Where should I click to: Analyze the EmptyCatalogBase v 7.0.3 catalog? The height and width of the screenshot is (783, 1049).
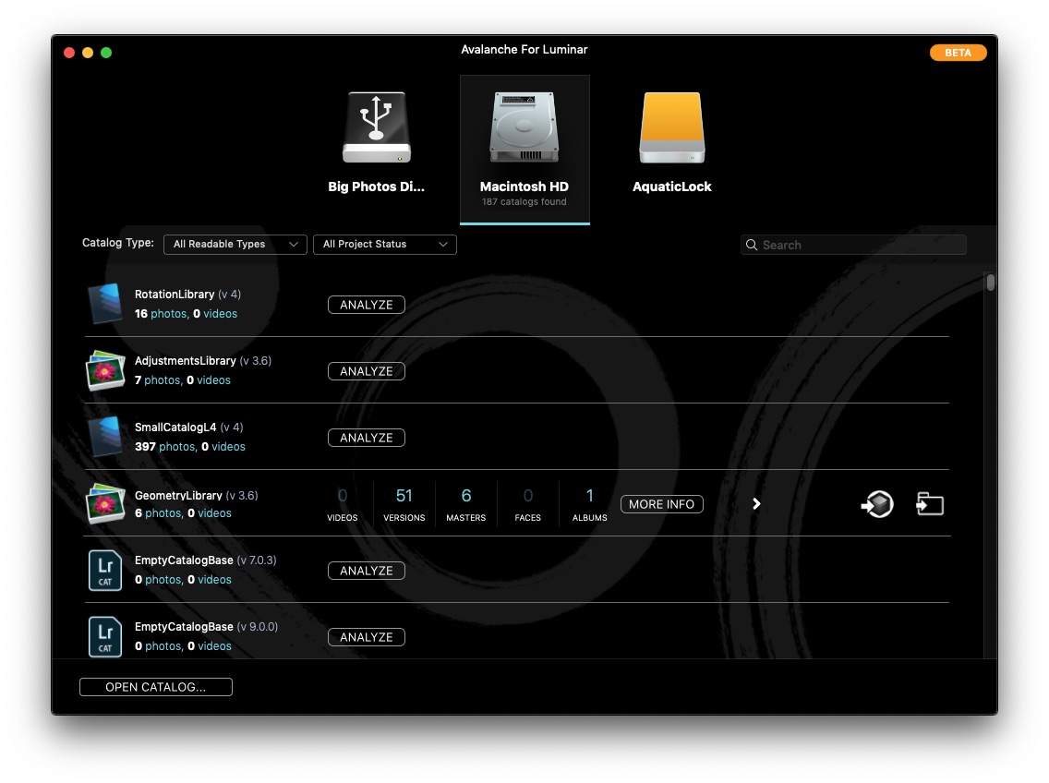tap(366, 571)
